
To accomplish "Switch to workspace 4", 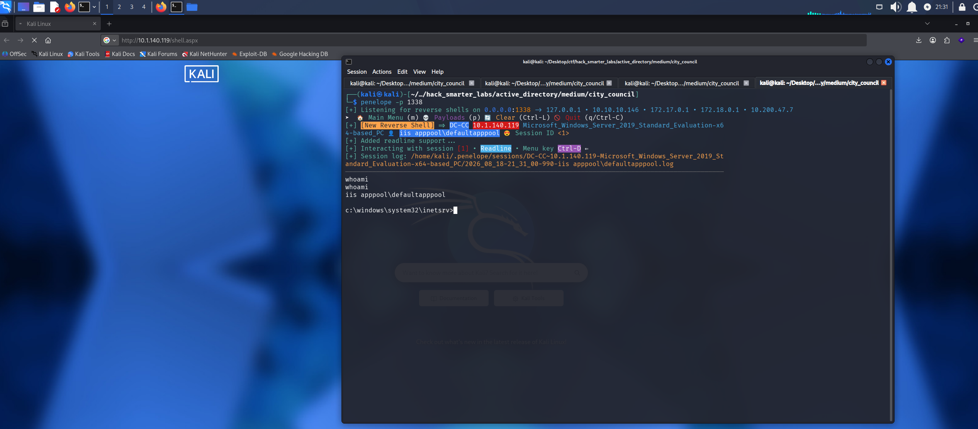I will (x=144, y=7).
